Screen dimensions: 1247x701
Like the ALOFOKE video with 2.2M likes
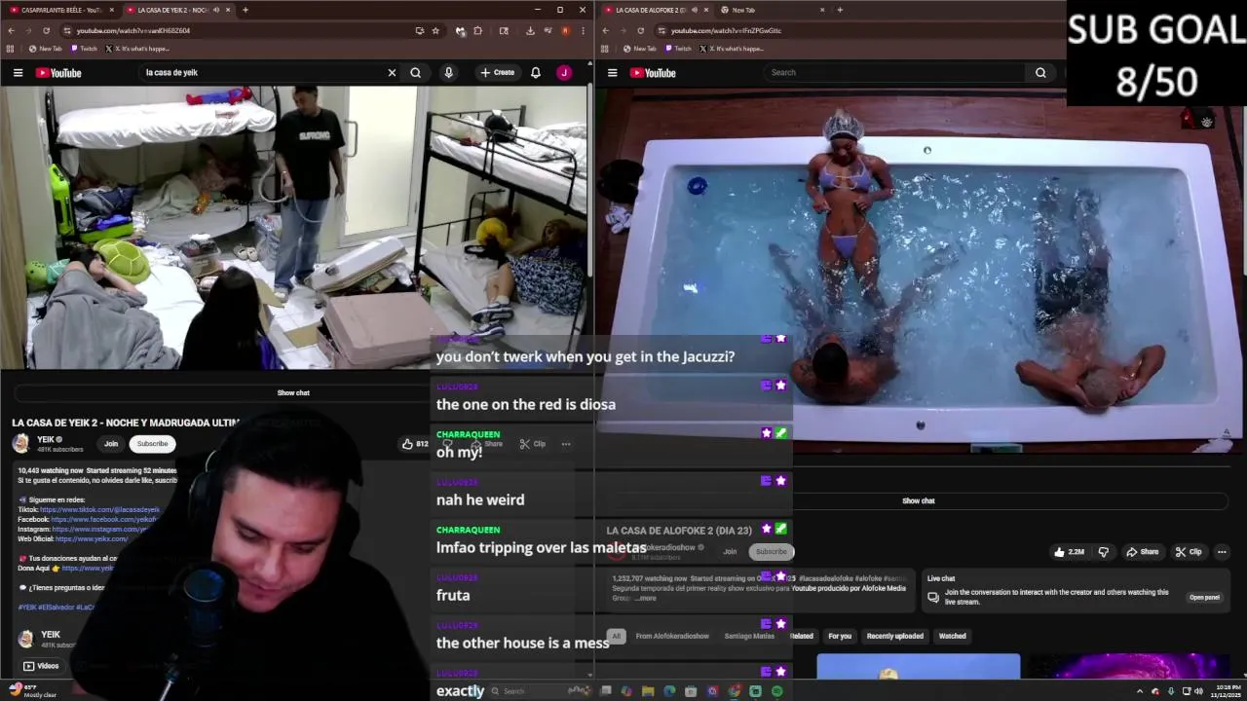point(1068,552)
